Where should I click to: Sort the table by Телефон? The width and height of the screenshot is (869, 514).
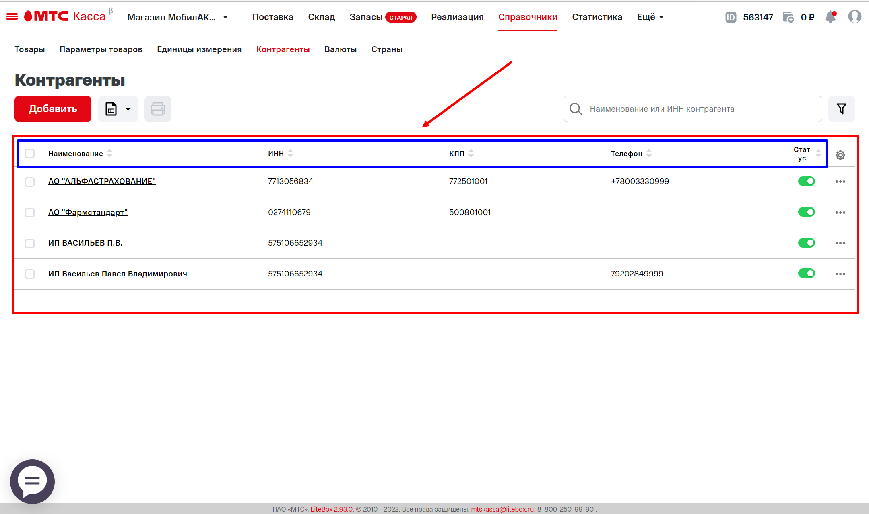coord(649,154)
